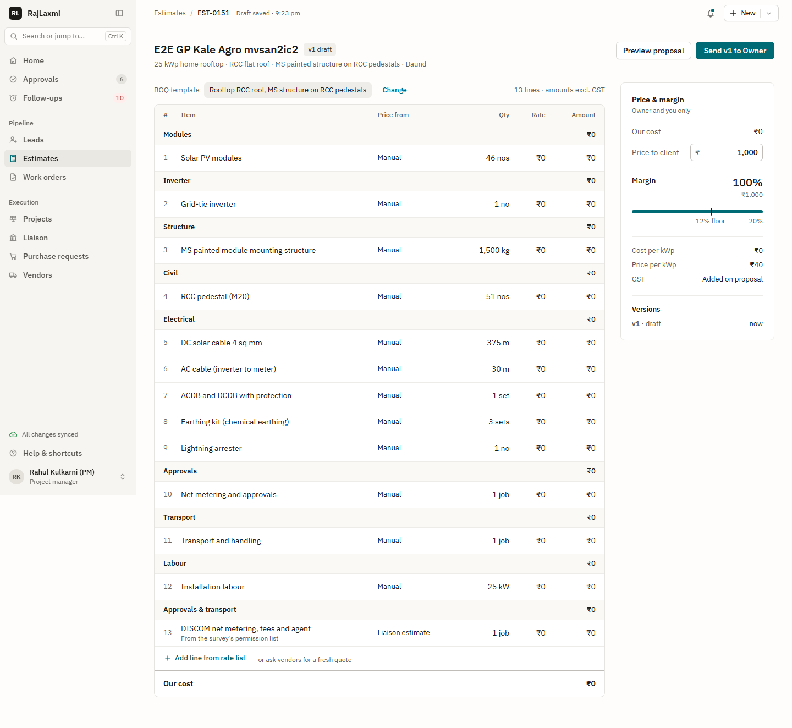The height and width of the screenshot is (728, 792).
Task: Collapse the sidebar panel icon
Action: pyautogui.click(x=119, y=13)
